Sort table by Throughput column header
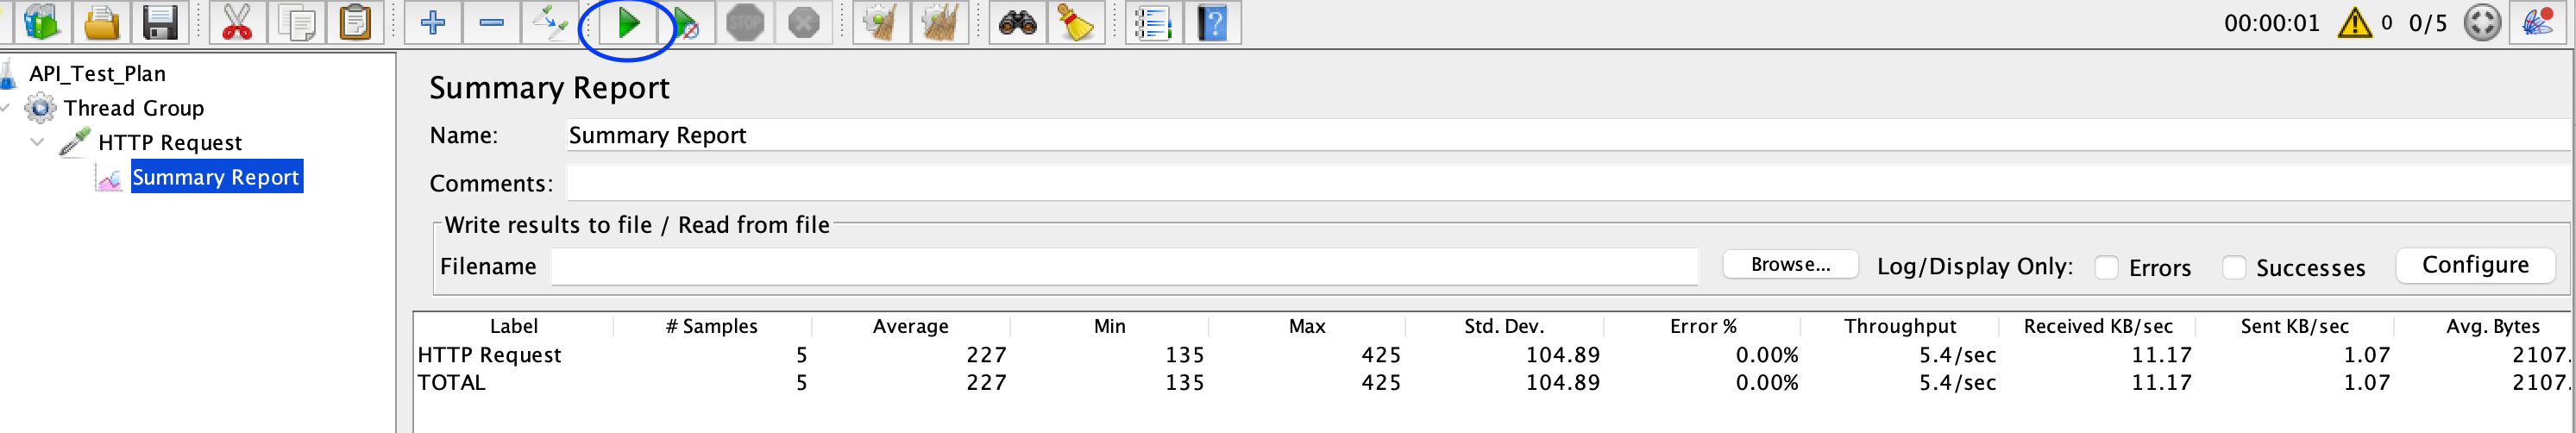 point(1899,326)
